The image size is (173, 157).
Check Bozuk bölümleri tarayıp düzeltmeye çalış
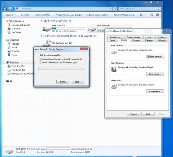(41, 62)
